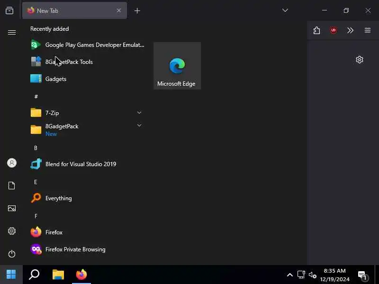Expand the 8GadgetPack folder chevron
This screenshot has height=284, width=379.
point(139,125)
